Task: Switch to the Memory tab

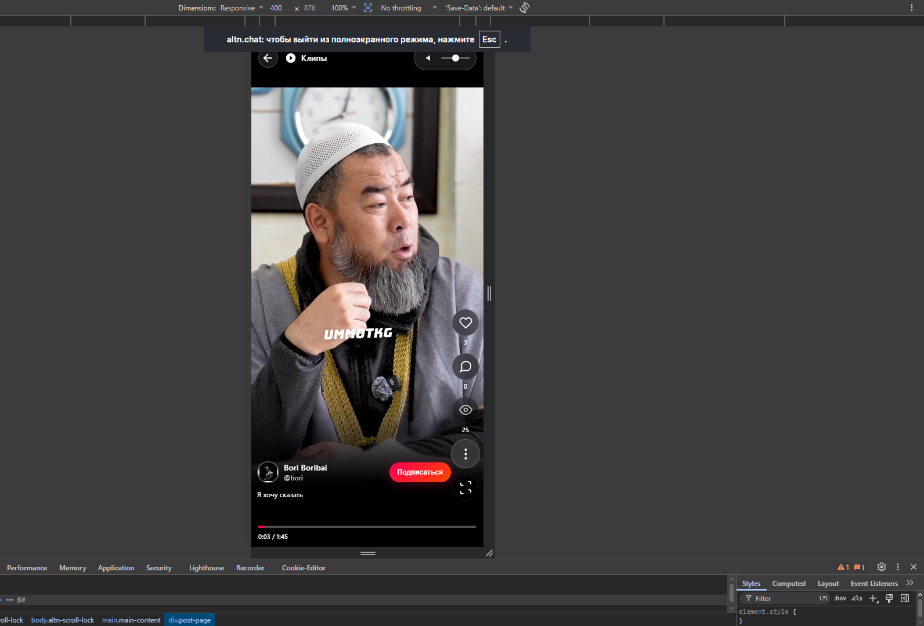Action: (73, 568)
